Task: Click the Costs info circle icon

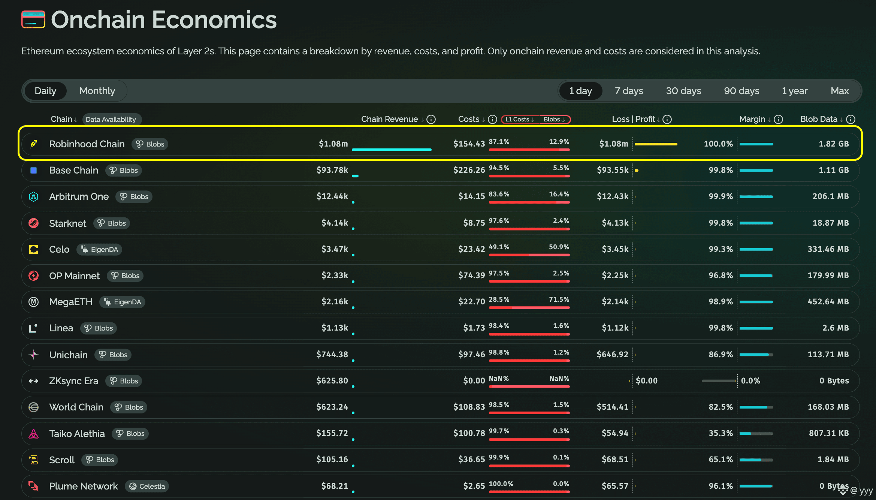Action: (493, 119)
